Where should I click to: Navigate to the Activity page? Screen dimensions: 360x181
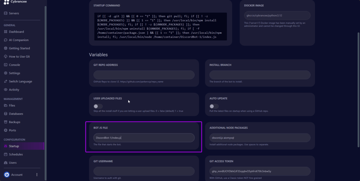coord(14,90)
